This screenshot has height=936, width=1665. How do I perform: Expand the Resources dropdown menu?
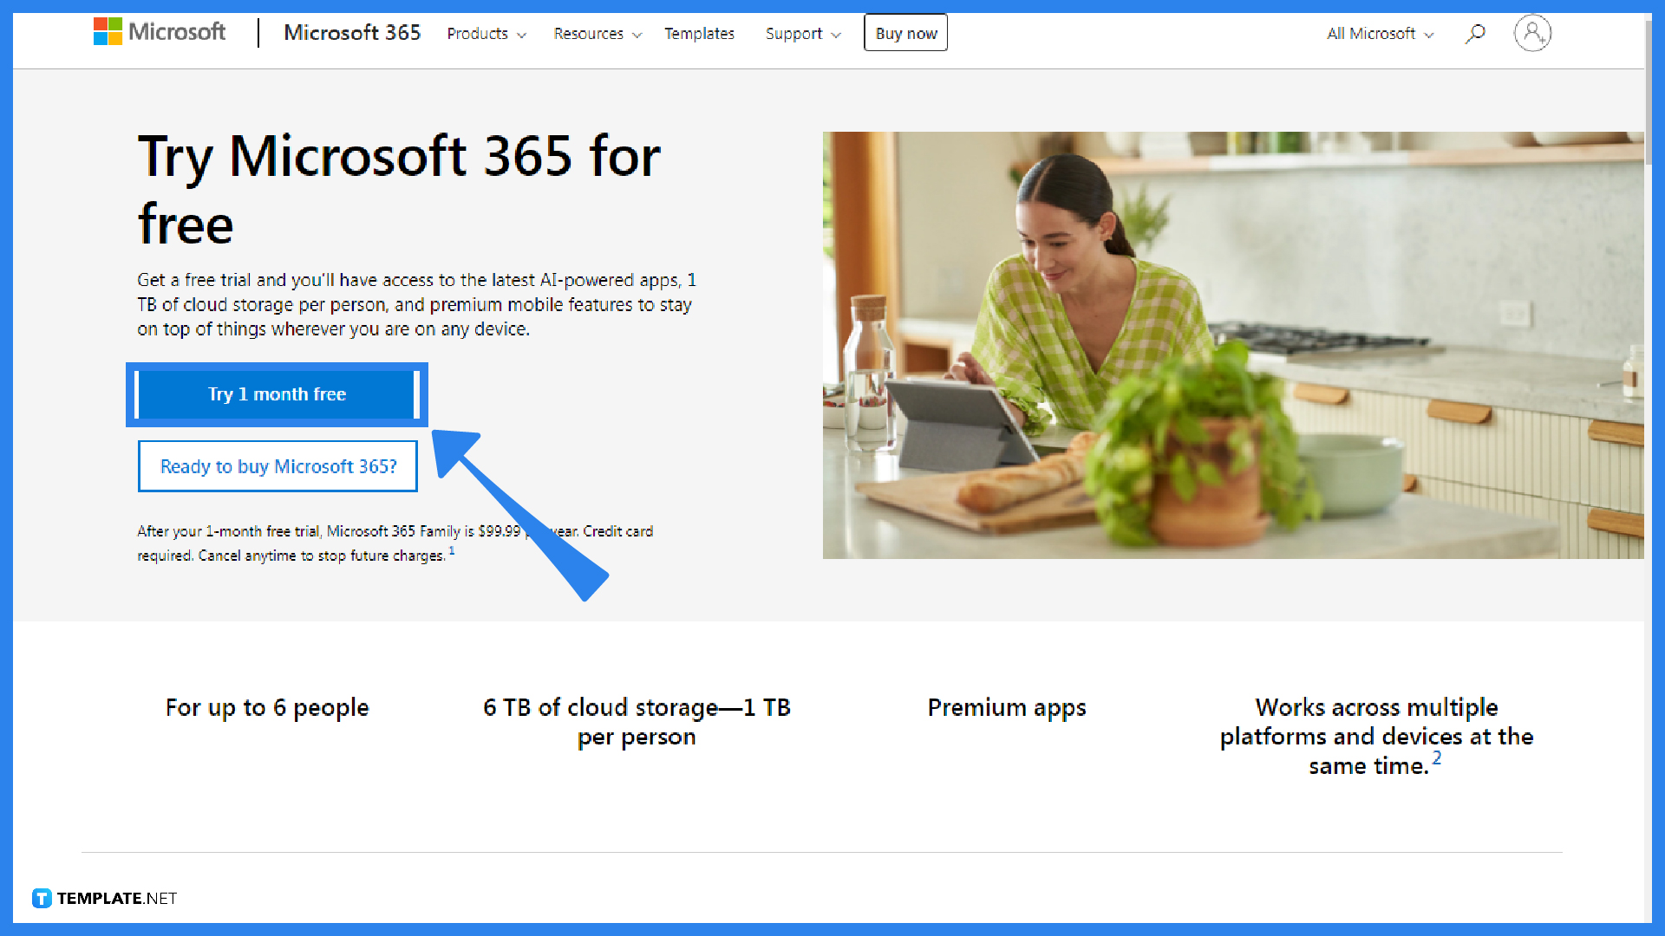tap(595, 33)
